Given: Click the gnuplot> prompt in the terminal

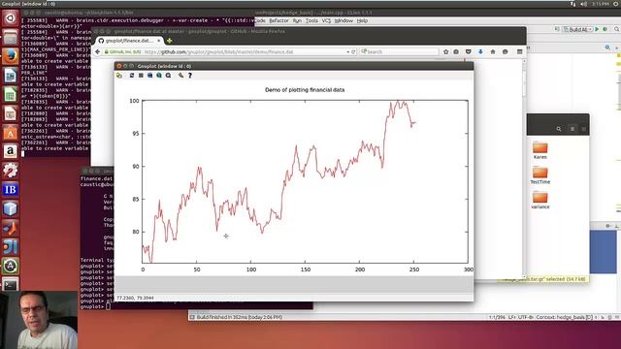Looking at the screenshot, I should [92, 306].
